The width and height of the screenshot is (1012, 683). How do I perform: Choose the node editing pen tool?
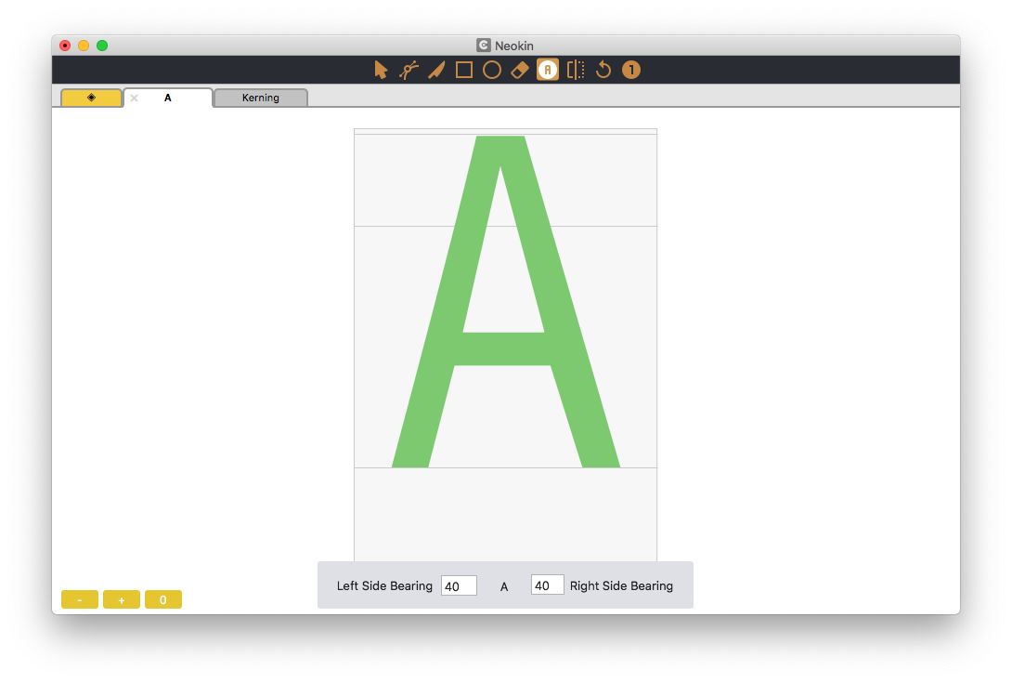pyautogui.click(x=409, y=69)
